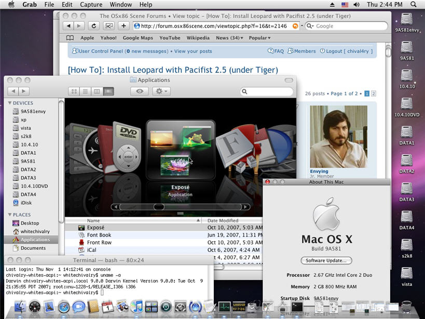Click Safari's reload page button

94,26
